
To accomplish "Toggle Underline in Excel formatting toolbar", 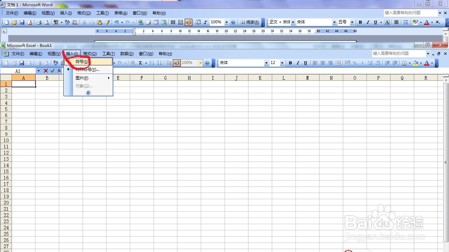I will tap(305, 63).
